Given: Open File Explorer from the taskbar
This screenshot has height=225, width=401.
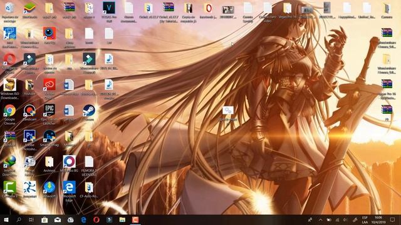Looking at the screenshot, I should click(x=123, y=219).
